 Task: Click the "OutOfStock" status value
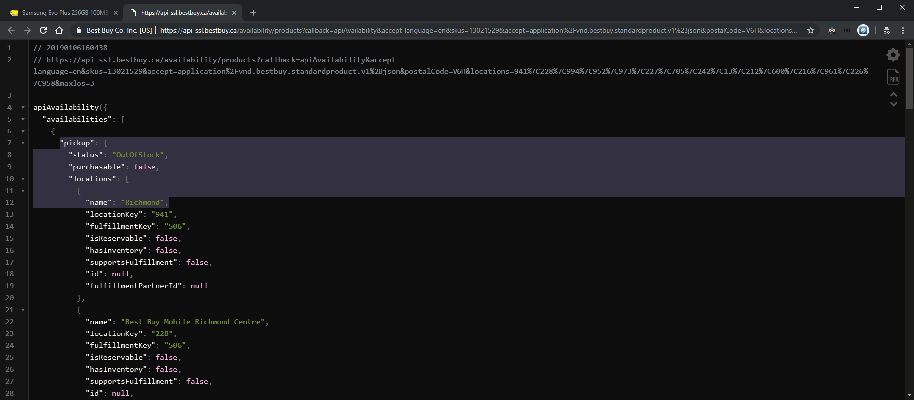tap(138, 155)
